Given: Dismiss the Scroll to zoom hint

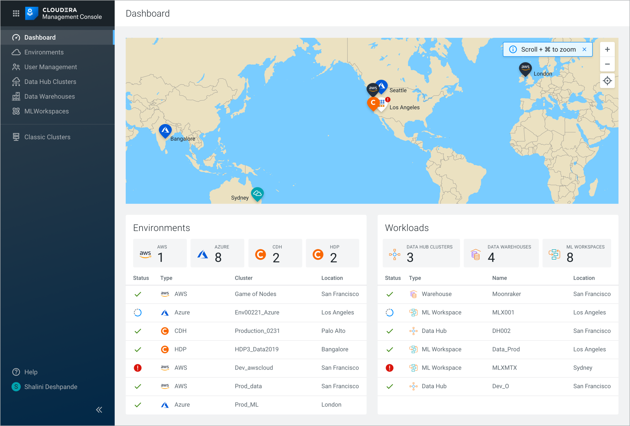Looking at the screenshot, I should [x=584, y=49].
